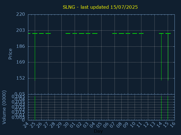Screen dimensions: 181x135
Task: Click the price dash marker on day 09
Action: [128, 33]
